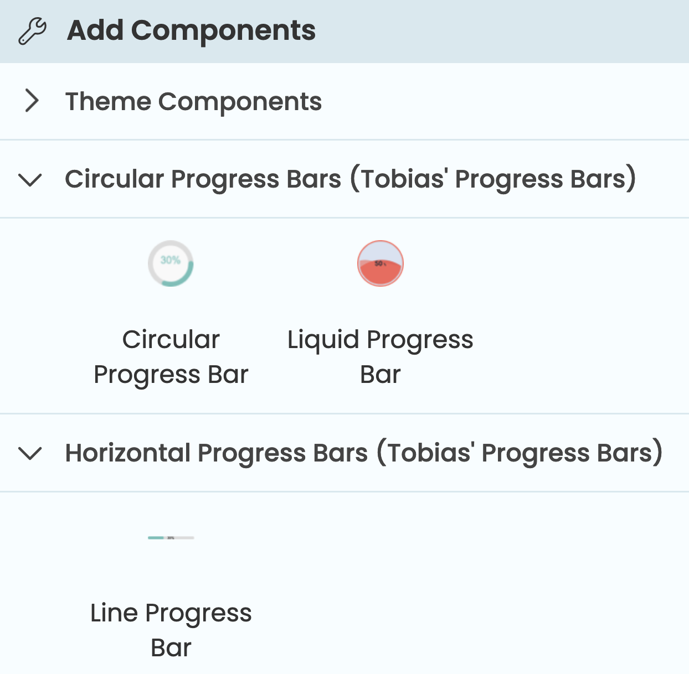Click the Add Components header

pyautogui.click(x=191, y=30)
